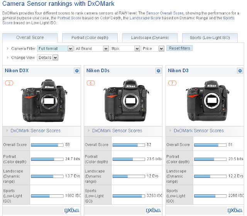Open the Nikon D3s title link
Screen dimensions: 247x216
[x=98, y=71]
